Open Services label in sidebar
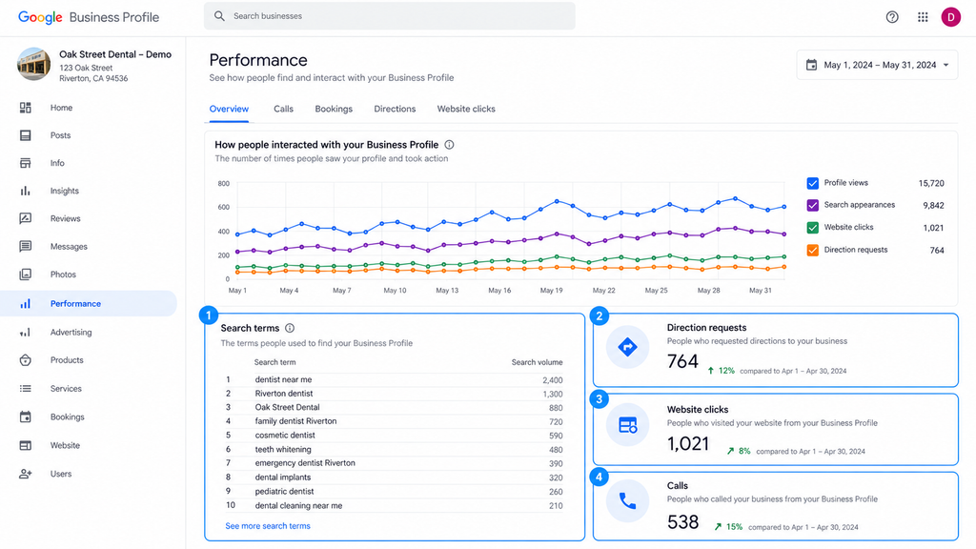Screen dimensions: 976x549 (x=66, y=389)
